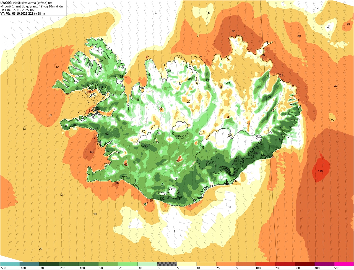Click the 500 label on the legend
Image resolution: width=354 pixels, height=270 pixels.
[336, 268]
